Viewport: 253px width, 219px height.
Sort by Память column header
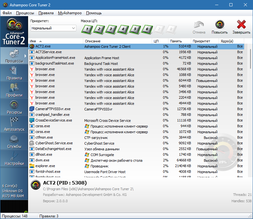click(179, 41)
